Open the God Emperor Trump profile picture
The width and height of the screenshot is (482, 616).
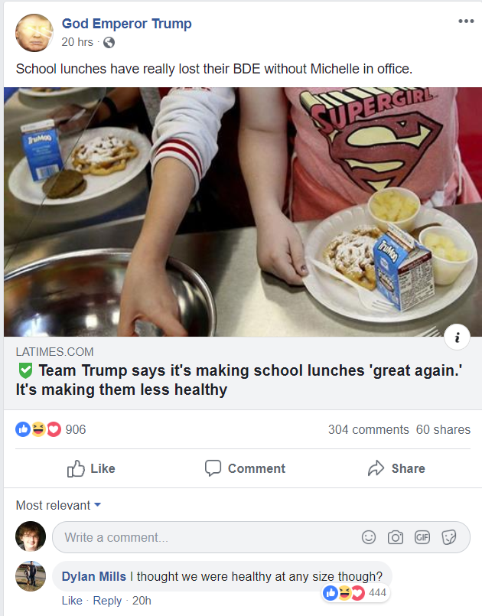click(34, 33)
